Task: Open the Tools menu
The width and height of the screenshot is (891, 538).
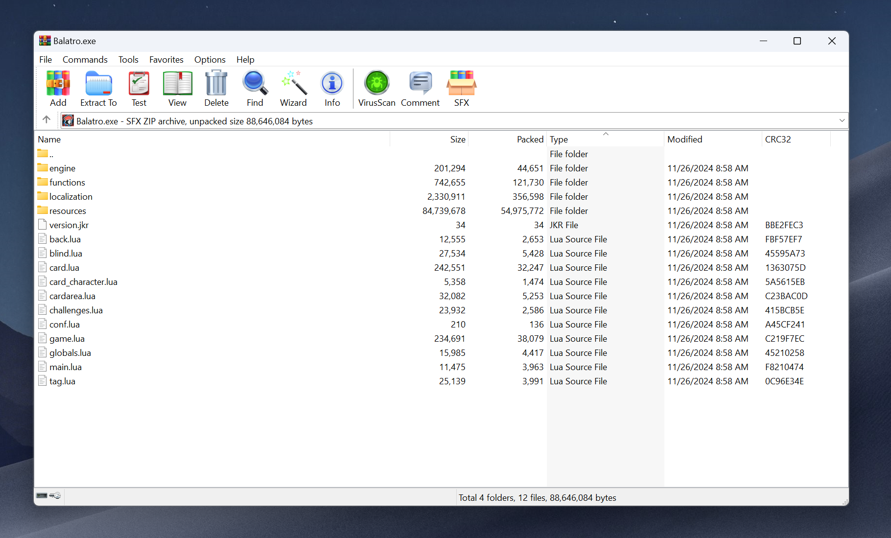Action: click(x=128, y=59)
